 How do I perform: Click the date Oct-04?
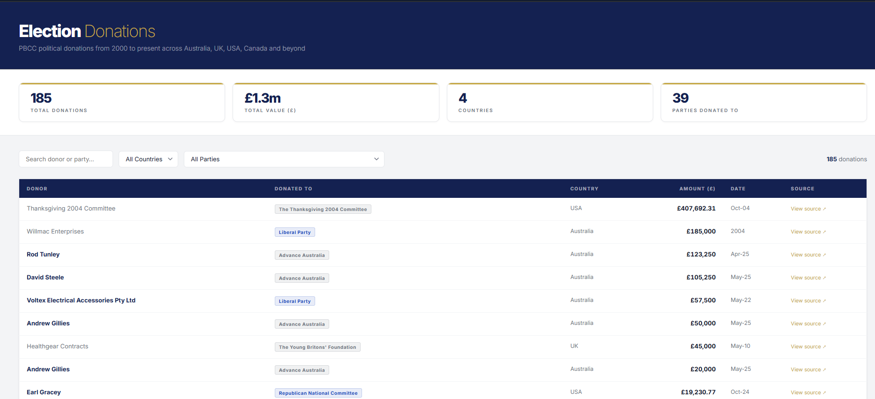click(x=740, y=208)
